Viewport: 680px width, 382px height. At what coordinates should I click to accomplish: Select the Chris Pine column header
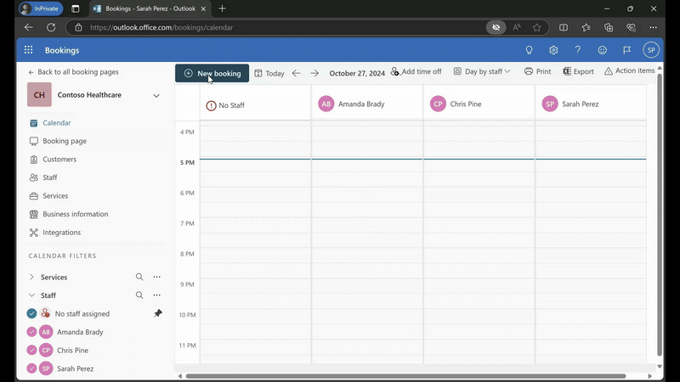coord(479,104)
